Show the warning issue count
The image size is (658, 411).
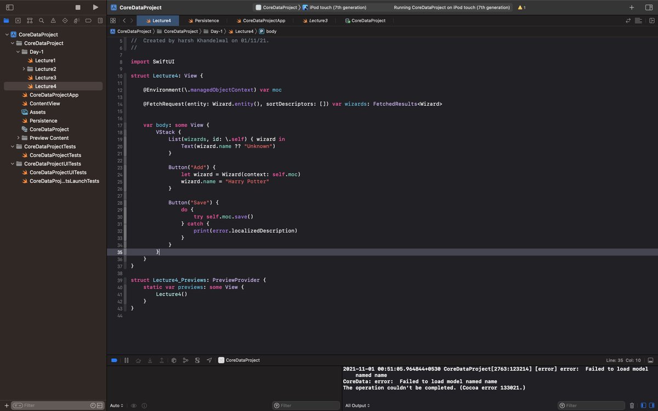coord(521,8)
